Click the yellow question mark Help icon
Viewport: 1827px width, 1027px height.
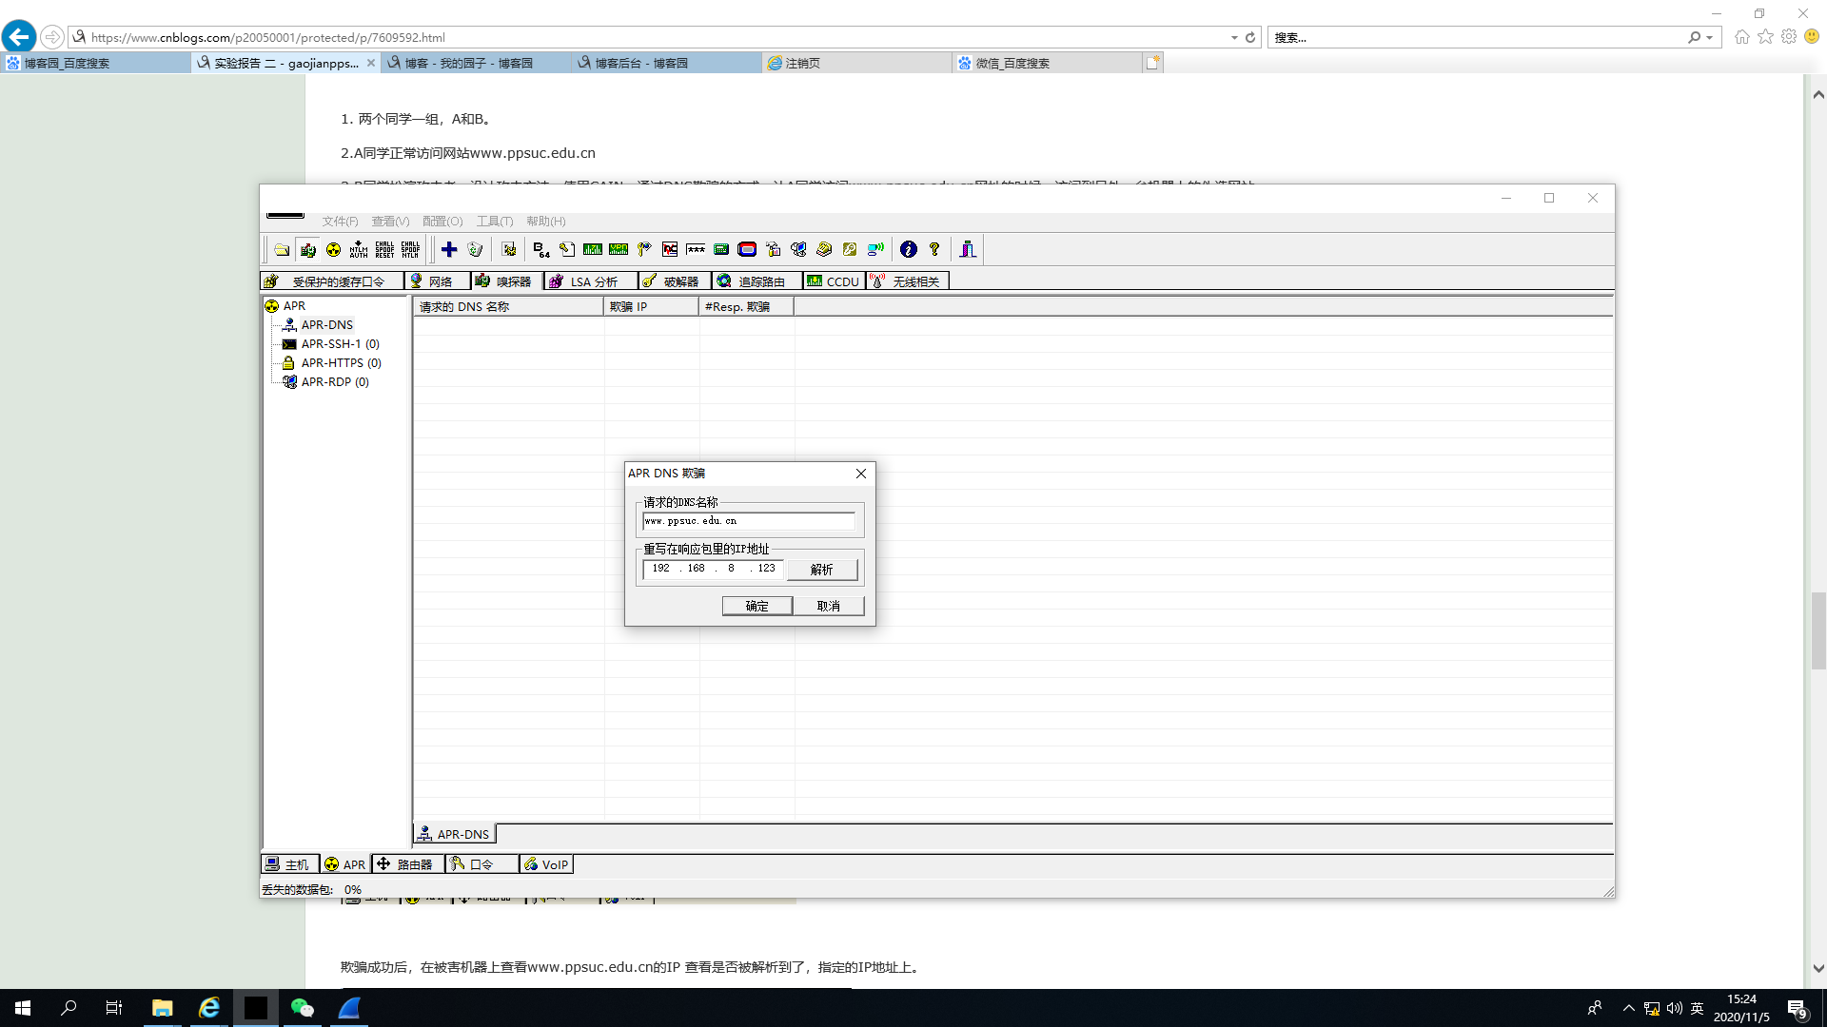pos(934,249)
